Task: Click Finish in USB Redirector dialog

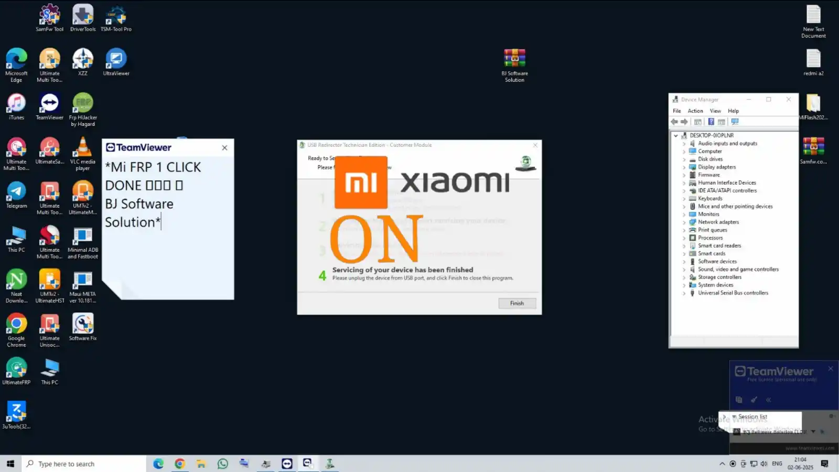Action: 517,303
